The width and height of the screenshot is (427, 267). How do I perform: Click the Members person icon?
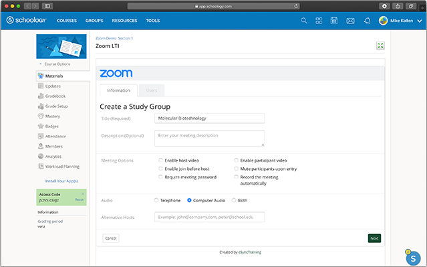click(41, 146)
